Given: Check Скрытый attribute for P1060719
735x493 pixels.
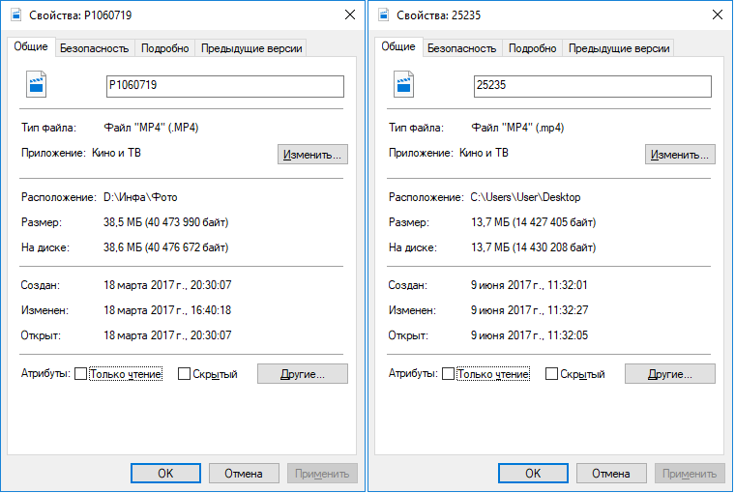Looking at the screenshot, I should tap(184, 374).
